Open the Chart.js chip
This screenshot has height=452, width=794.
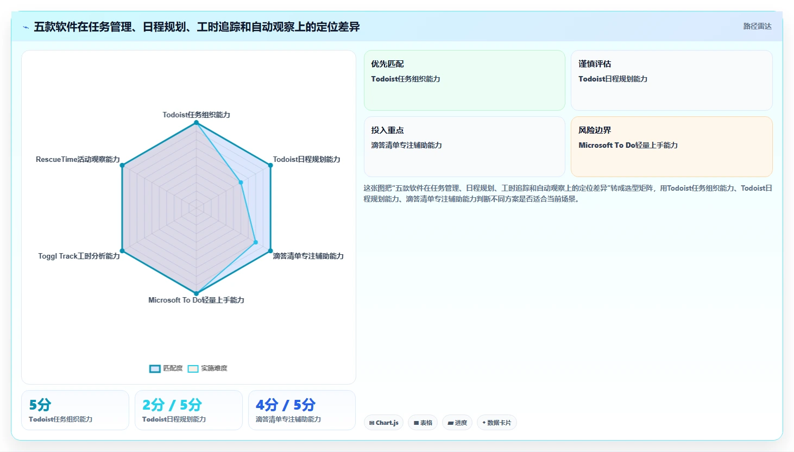click(x=383, y=423)
